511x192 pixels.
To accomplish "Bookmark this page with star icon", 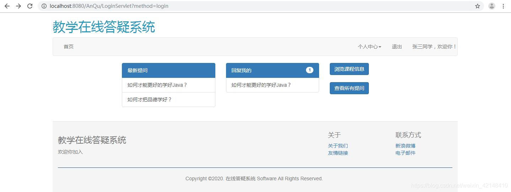I will point(478,6).
